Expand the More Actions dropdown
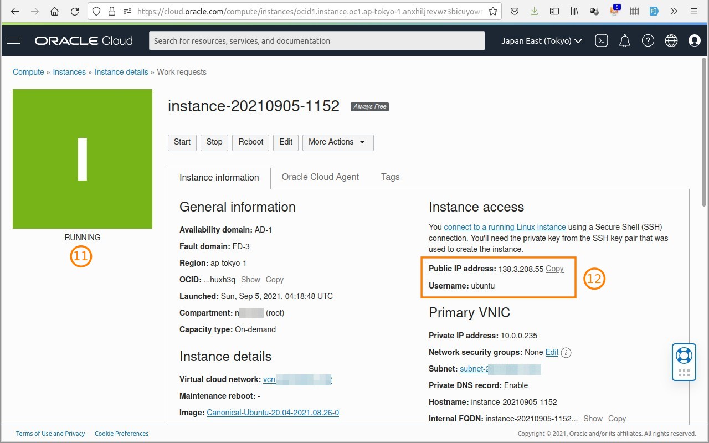 tap(338, 142)
